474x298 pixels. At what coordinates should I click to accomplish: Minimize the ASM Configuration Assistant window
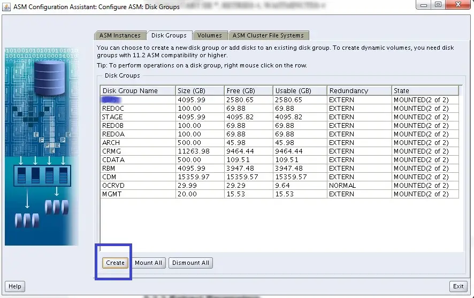424,4
